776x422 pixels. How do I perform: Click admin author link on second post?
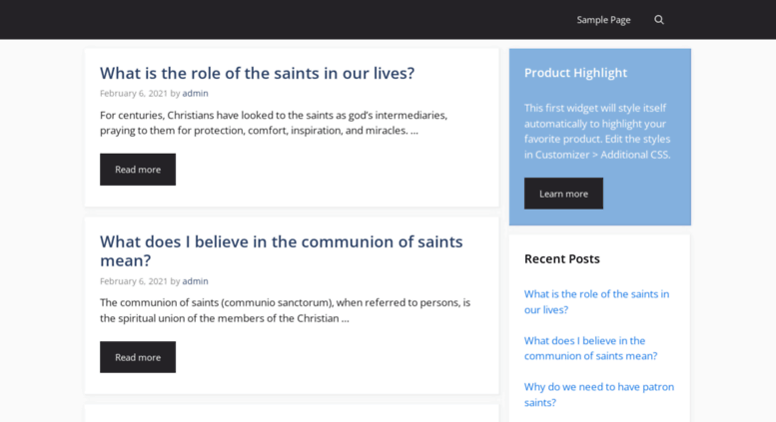(x=195, y=280)
